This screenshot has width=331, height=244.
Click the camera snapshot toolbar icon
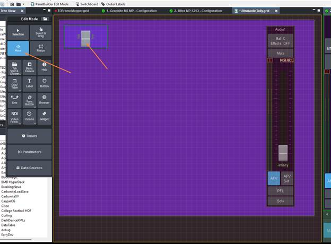tap(12, 4)
